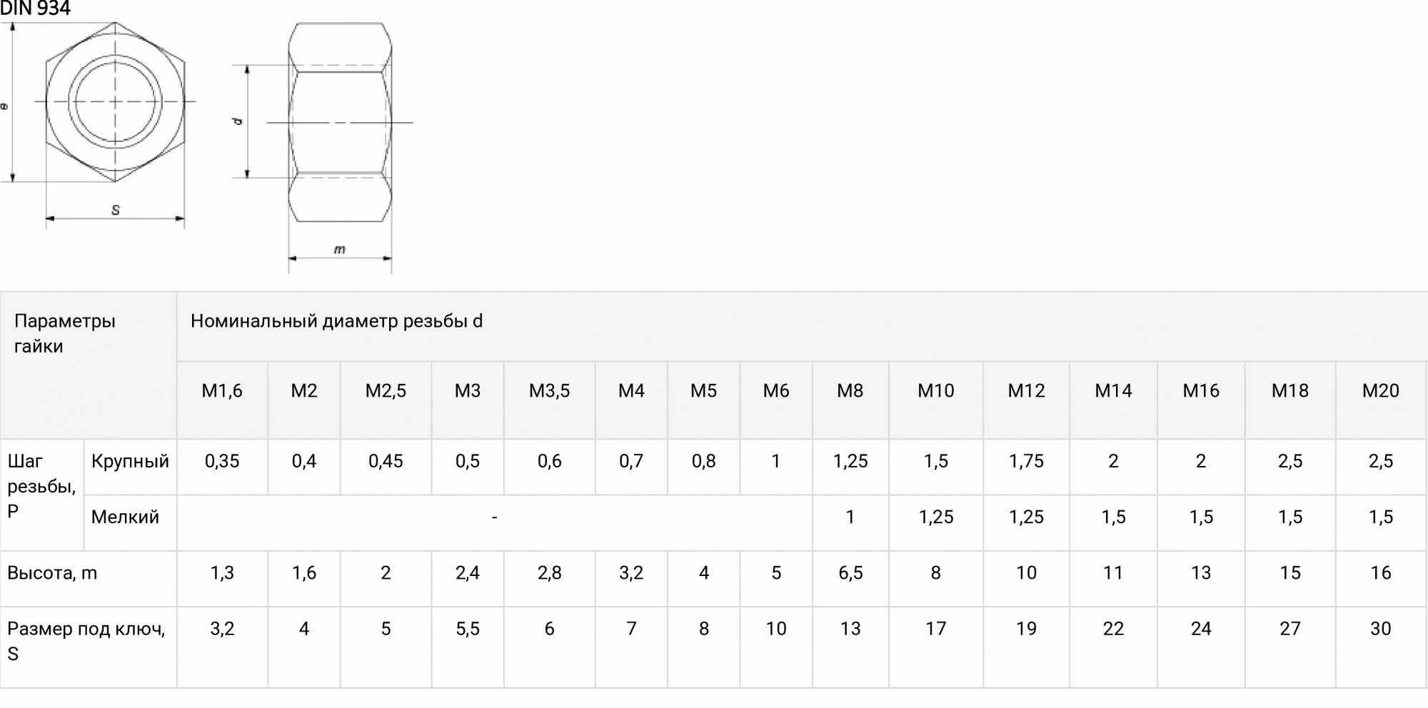
Task: Click the M1,6 column header
Action: [x=222, y=391]
